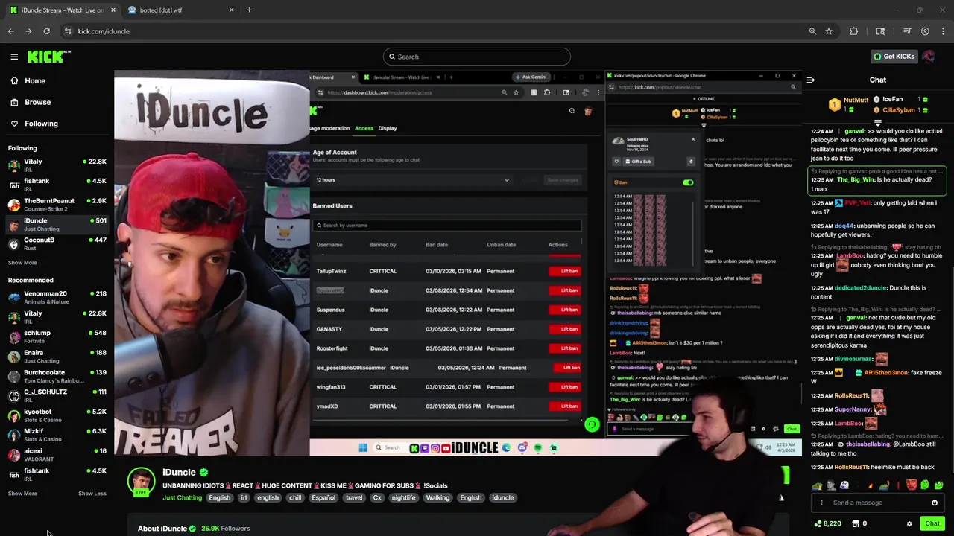The height and width of the screenshot is (536, 954).
Task: Open the Kick sidebar hamburger menu
Action: tap(14, 57)
